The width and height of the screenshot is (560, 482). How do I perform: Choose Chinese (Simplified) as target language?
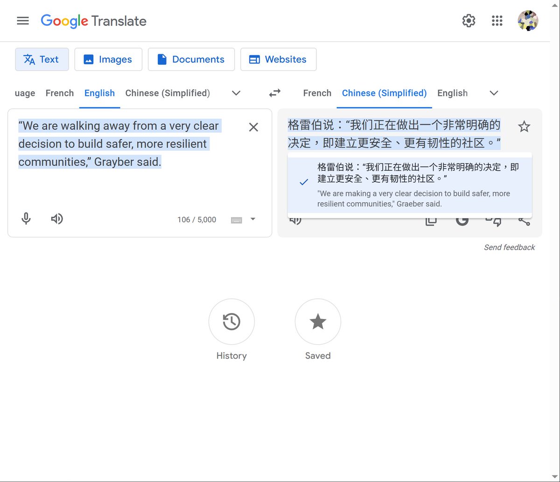point(385,93)
